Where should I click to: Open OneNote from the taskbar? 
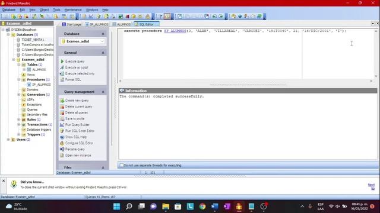[x=227, y=206]
